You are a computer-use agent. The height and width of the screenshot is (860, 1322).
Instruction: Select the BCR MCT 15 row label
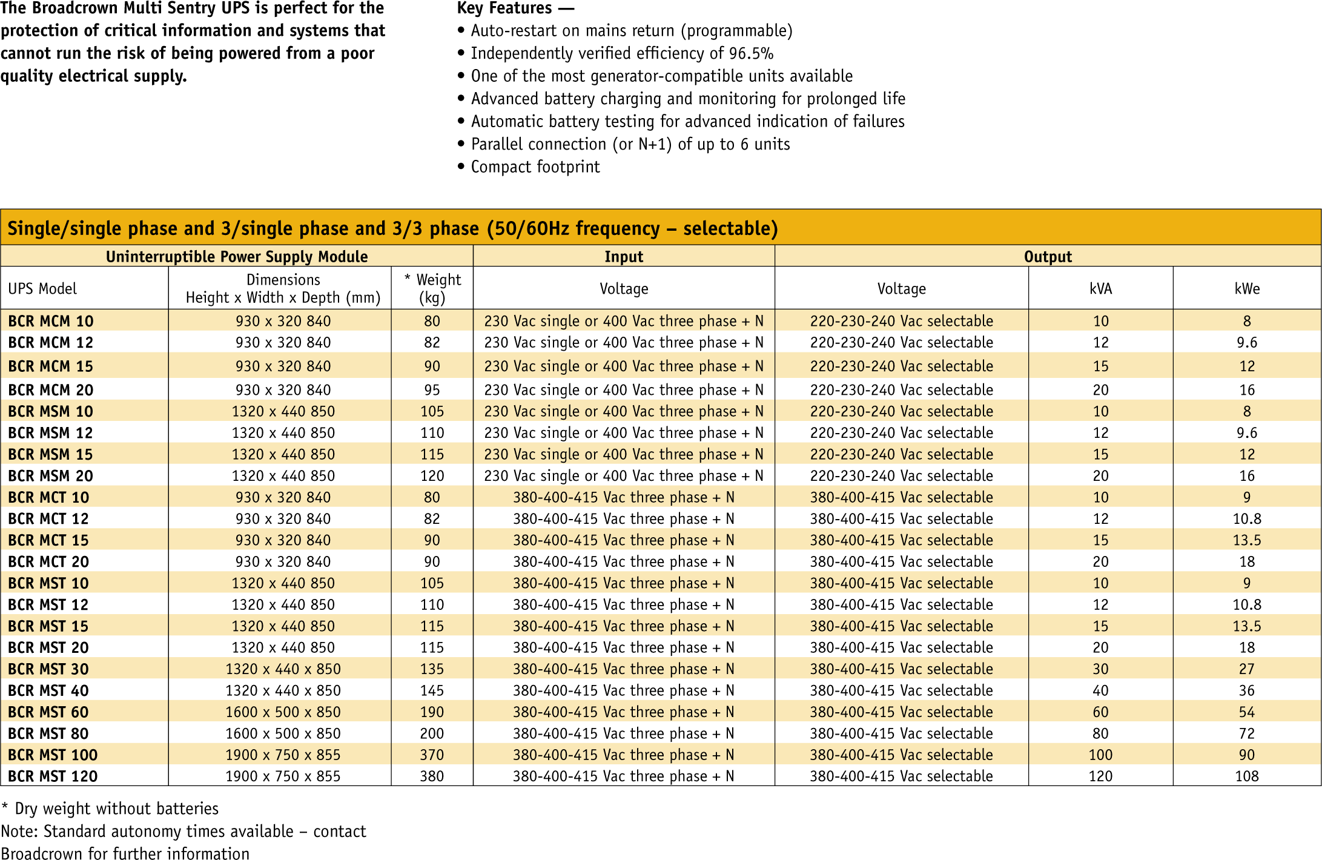48,540
